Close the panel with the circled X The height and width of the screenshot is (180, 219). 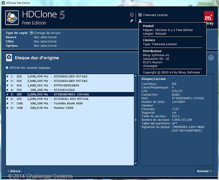point(211,58)
